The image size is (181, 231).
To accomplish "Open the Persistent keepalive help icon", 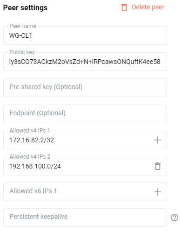I will (174, 217).
